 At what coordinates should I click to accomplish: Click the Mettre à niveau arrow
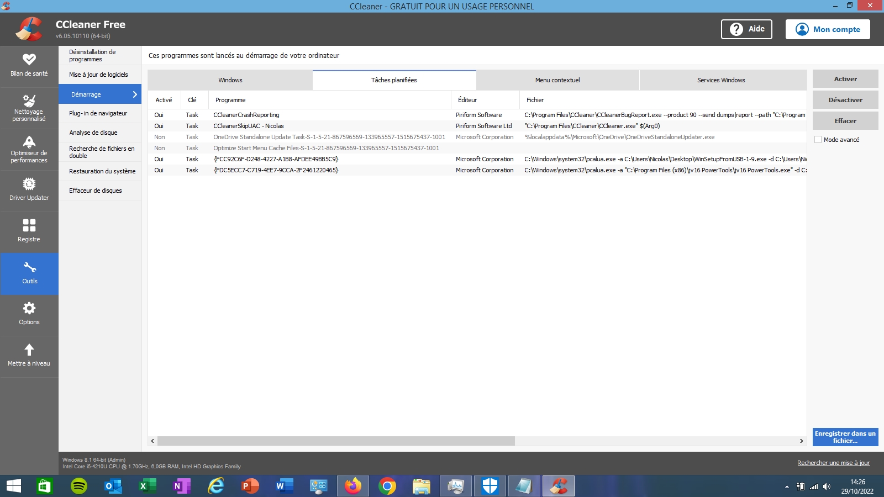pos(29,350)
